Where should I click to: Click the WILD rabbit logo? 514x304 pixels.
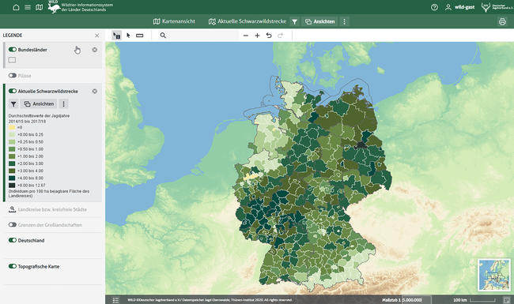(54, 7)
